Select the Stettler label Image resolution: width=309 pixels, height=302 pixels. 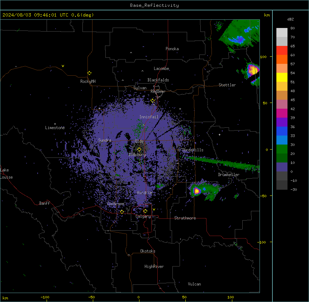pyautogui.click(x=227, y=85)
